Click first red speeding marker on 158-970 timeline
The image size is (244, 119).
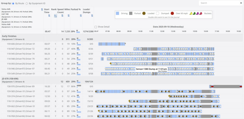pos(212,87)
